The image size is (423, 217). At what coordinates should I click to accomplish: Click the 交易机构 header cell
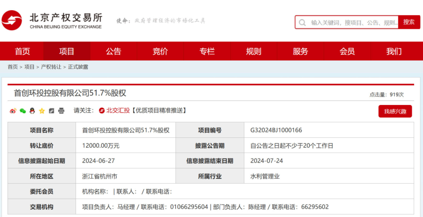point(42,207)
